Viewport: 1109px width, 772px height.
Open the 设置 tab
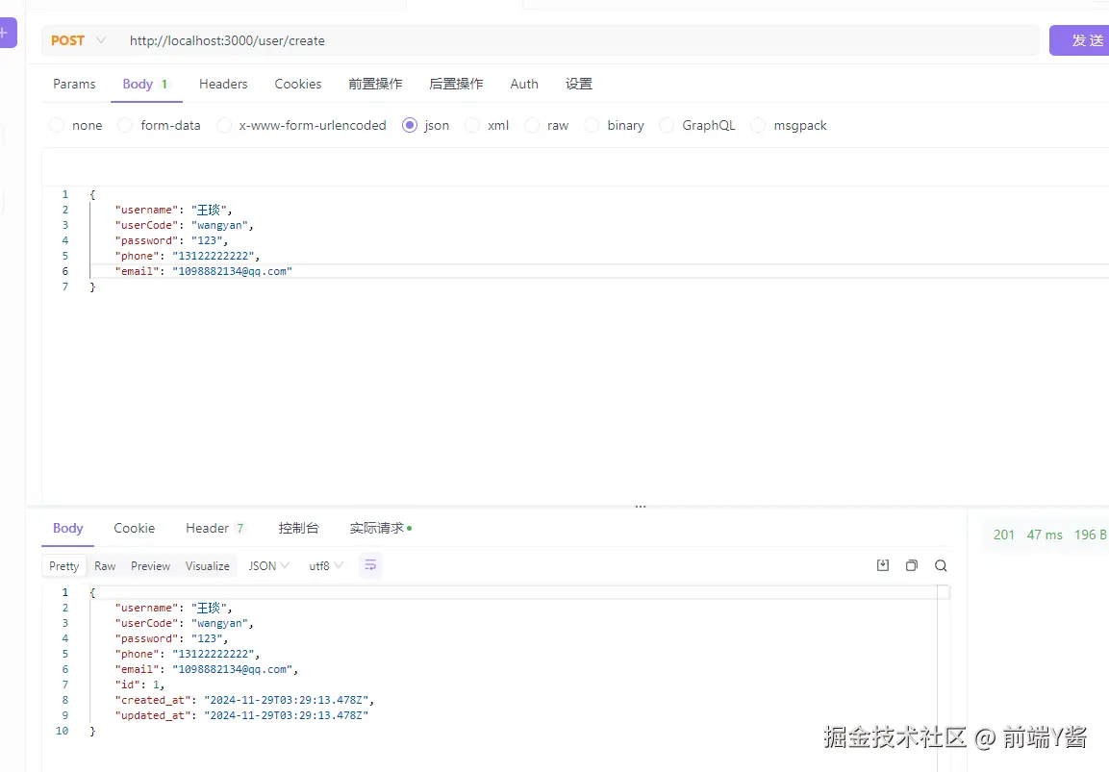tap(579, 85)
